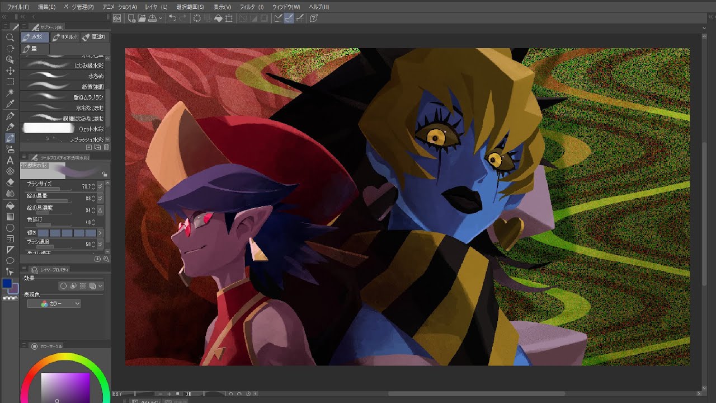The width and height of the screenshot is (716, 403).
Task: Toggle tone effect in Layer Property
Action: 83,286
